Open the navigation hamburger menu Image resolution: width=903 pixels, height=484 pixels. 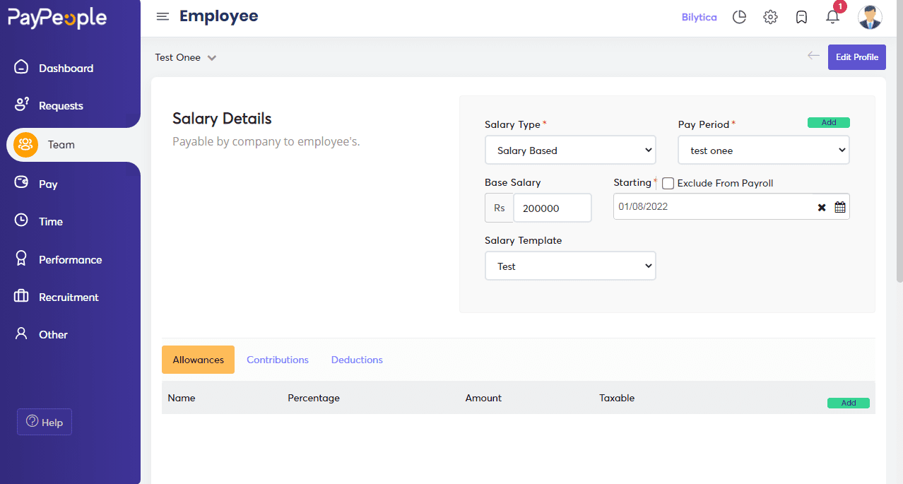[163, 16]
